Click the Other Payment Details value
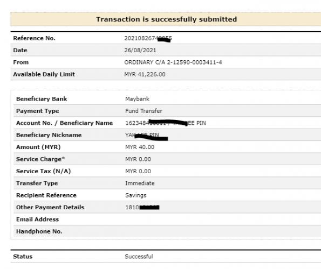The height and width of the screenshot is (269, 321). (142, 207)
